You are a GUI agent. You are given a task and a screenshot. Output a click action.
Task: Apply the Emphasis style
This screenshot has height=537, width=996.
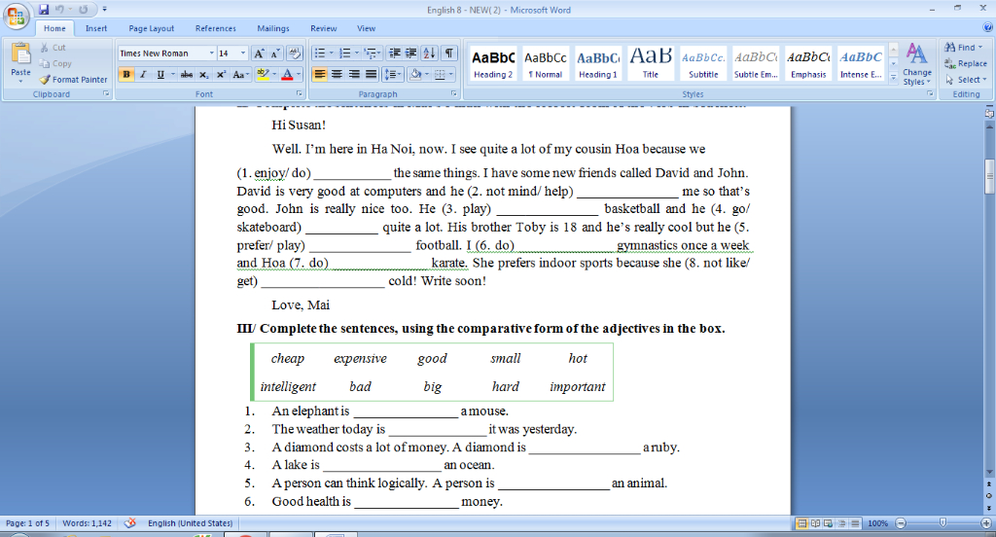click(808, 63)
